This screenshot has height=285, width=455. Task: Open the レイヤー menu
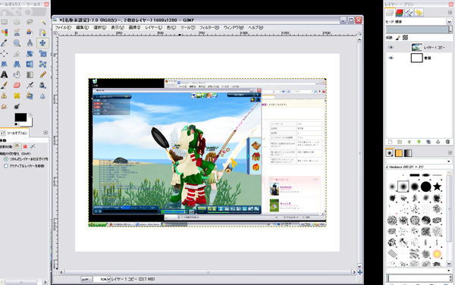click(x=153, y=27)
